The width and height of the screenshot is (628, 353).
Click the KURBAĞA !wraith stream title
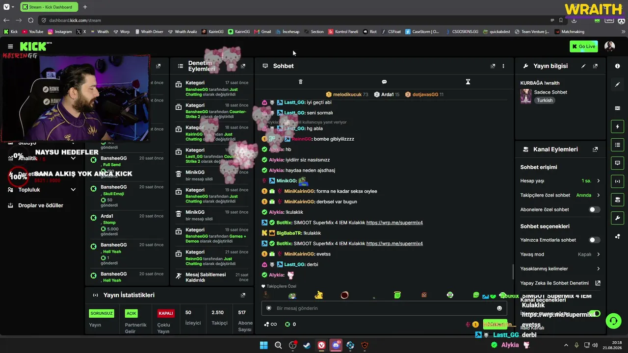[540, 83]
